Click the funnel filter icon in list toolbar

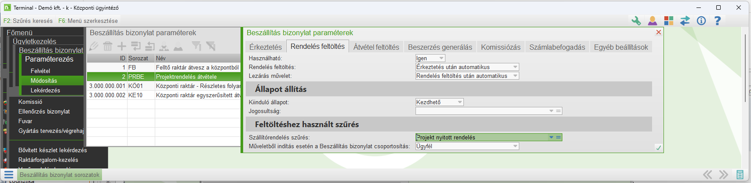197,46
